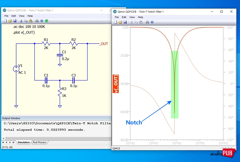Click Save icon in waveform window toolbar
The image size is (240, 162).
pyautogui.click(x=125, y=22)
